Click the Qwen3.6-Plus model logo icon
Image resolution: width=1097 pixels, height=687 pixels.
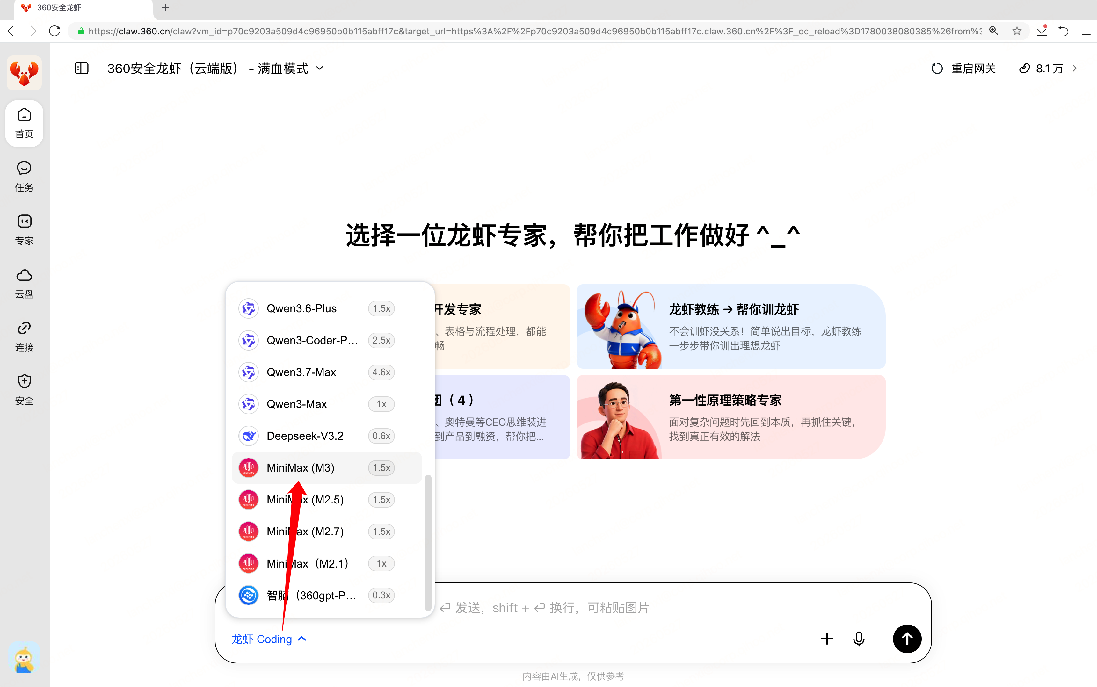point(249,308)
